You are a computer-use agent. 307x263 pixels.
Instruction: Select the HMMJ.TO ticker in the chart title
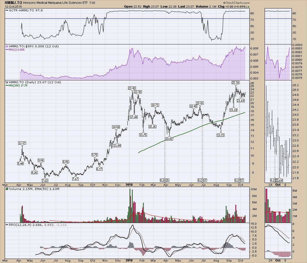tap(13, 3)
